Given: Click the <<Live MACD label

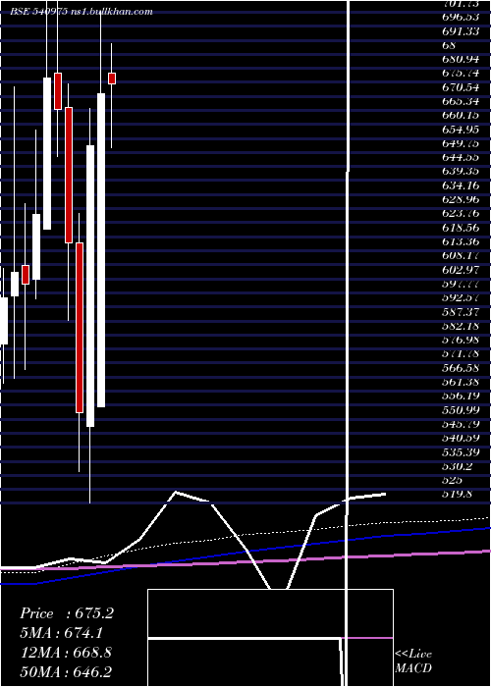Looking at the screenshot, I should click(x=413, y=661).
